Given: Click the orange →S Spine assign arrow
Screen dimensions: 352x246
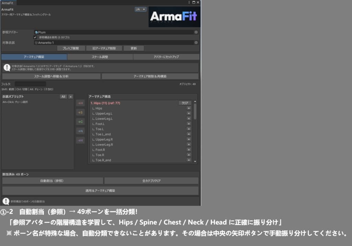Looking at the screenshot, I should point(80,113).
